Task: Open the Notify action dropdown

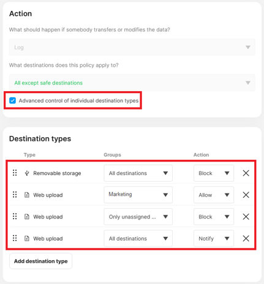Action: 214,238
